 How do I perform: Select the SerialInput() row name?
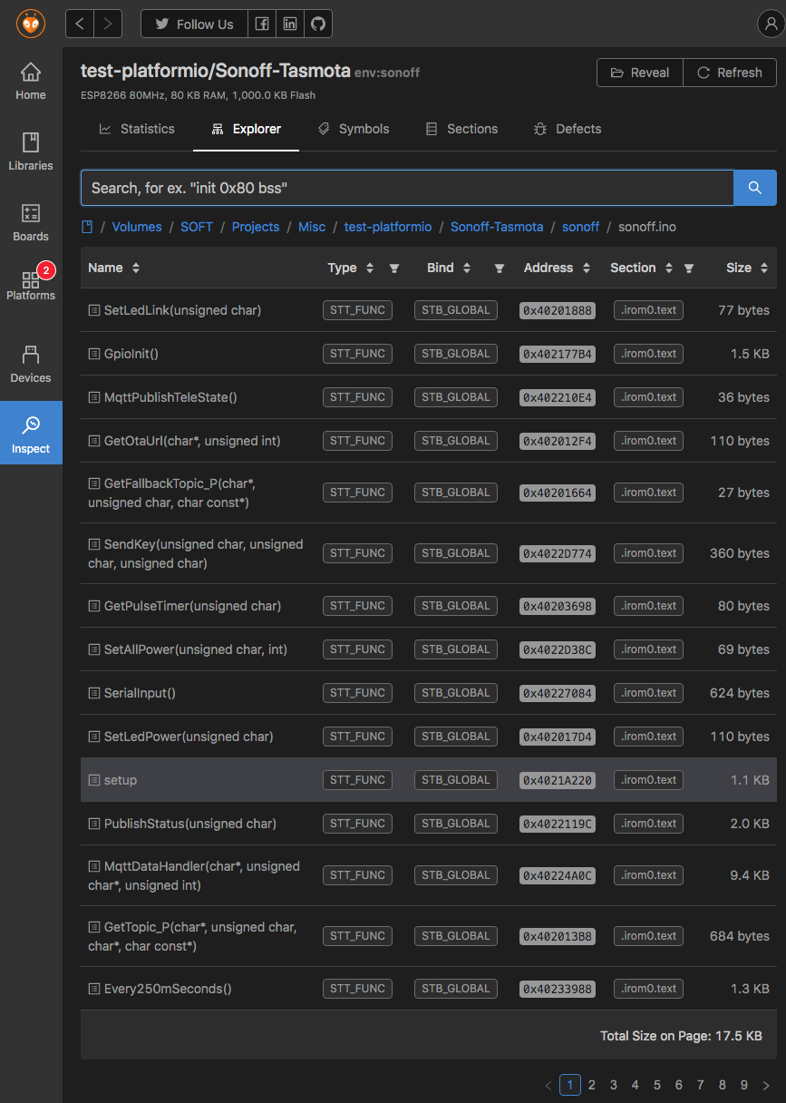pyautogui.click(x=140, y=693)
